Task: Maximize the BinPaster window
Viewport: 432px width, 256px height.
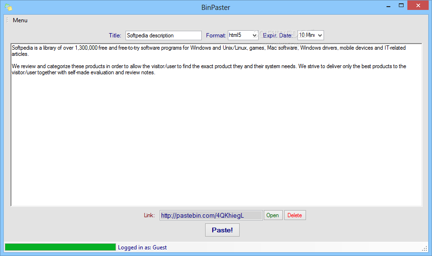Action: (x=401, y=6)
